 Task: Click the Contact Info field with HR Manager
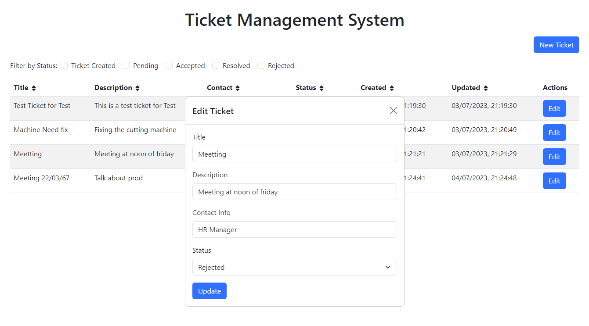[294, 229]
